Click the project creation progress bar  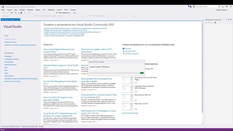116,73
